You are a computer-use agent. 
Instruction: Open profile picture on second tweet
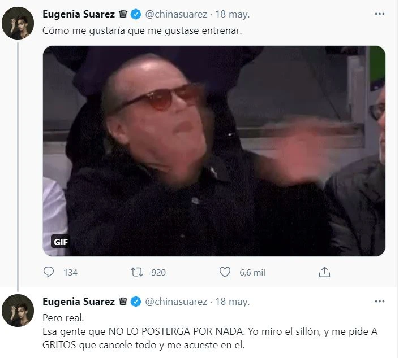tap(18, 311)
